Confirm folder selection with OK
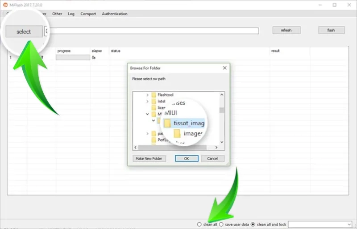The image size is (357, 229). [x=187, y=158]
